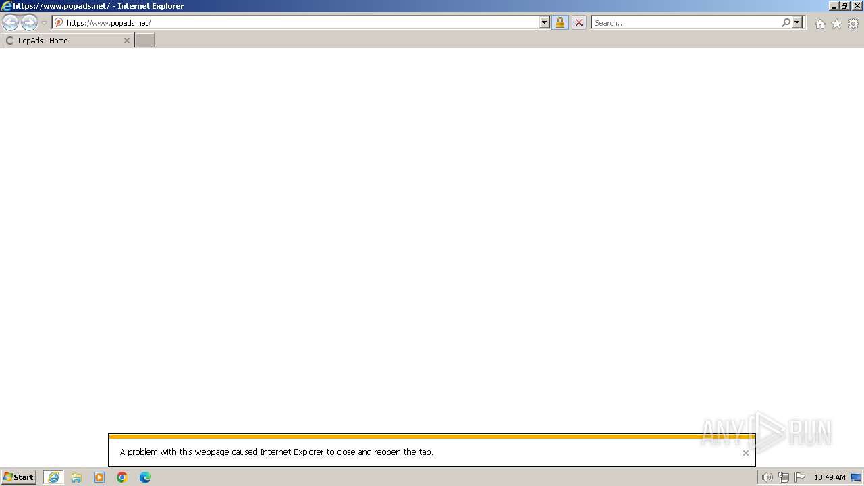Image resolution: width=864 pixels, height=486 pixels.
Task: Open the Tools gear icon
Action: [853, 24]
